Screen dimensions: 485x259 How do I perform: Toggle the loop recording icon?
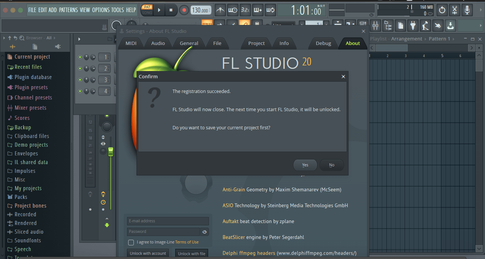click(x=270, y=10)
